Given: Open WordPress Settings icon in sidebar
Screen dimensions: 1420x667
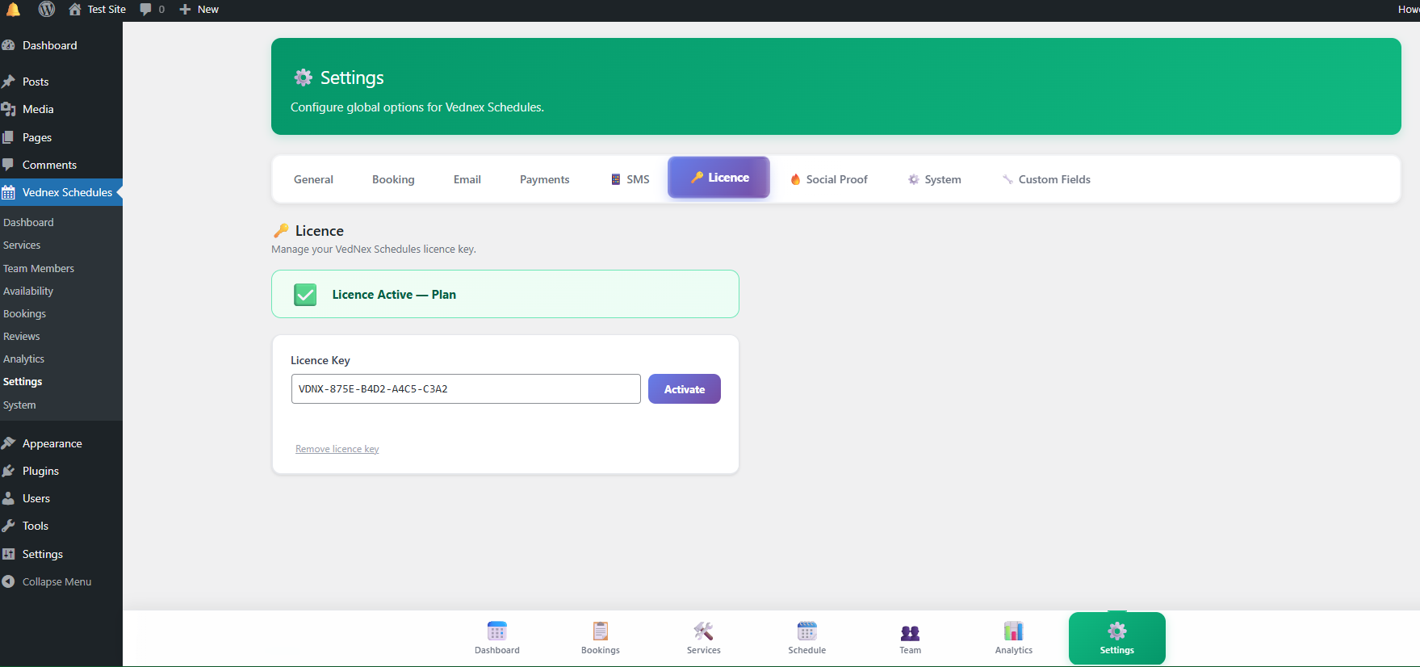Looking at the screenshot, I should tap(8, 554).
